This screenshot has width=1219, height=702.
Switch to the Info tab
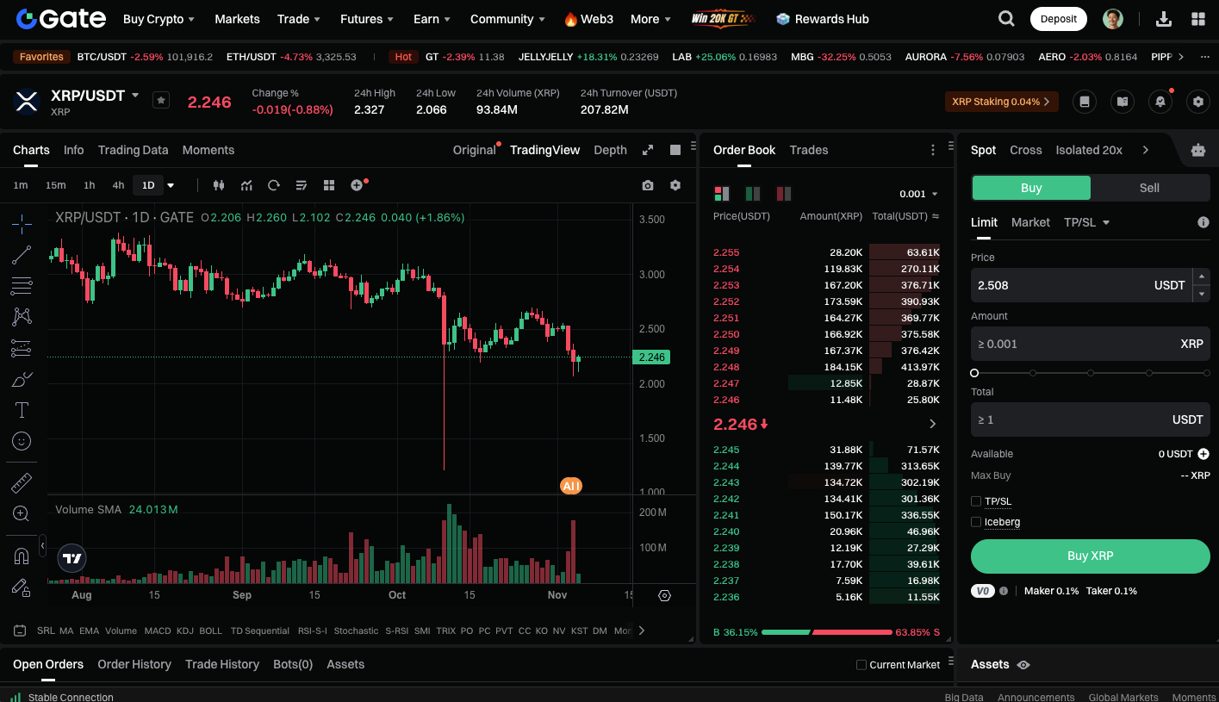coord(74,150)
